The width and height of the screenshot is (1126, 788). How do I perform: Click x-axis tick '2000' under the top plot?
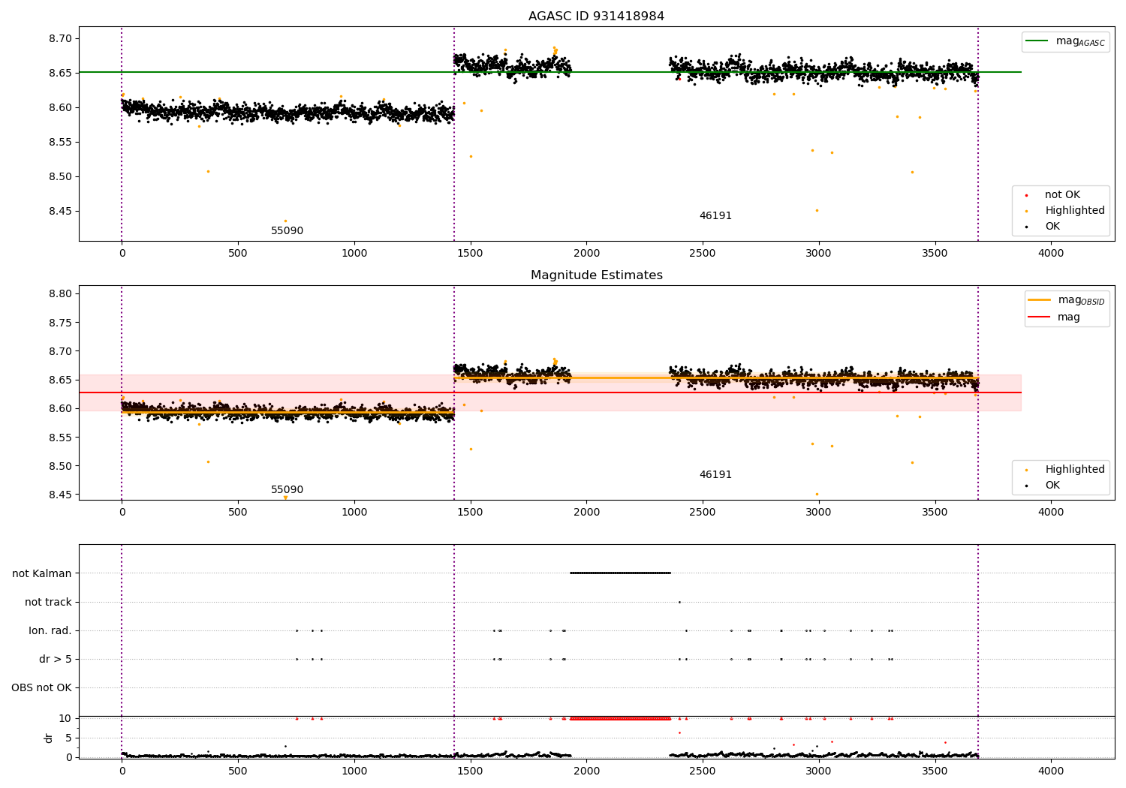pos(586,254)
